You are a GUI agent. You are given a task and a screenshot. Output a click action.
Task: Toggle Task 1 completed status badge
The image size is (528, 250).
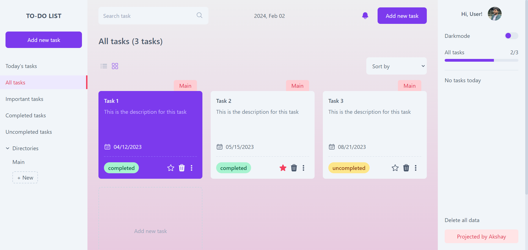121,168
